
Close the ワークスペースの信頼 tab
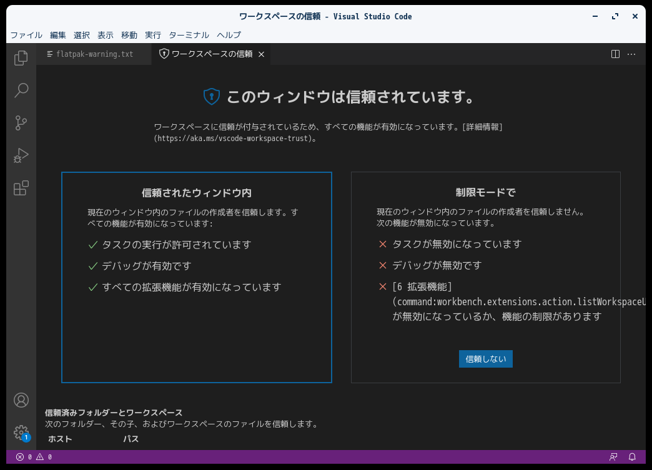pyautogui.click(x=261, y=54)
